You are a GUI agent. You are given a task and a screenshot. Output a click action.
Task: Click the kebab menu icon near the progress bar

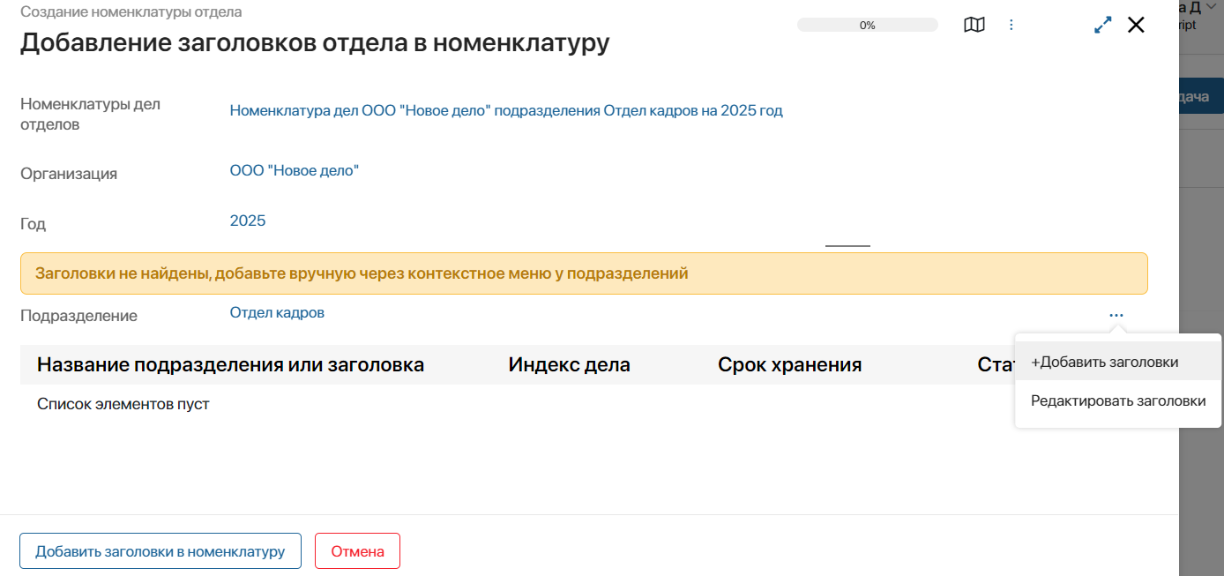pos(1011,25)
